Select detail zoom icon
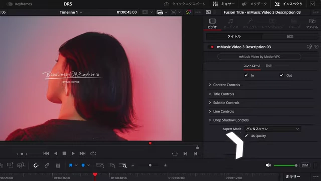The width and height of the screenshot is (321, 181). (112, 165)
